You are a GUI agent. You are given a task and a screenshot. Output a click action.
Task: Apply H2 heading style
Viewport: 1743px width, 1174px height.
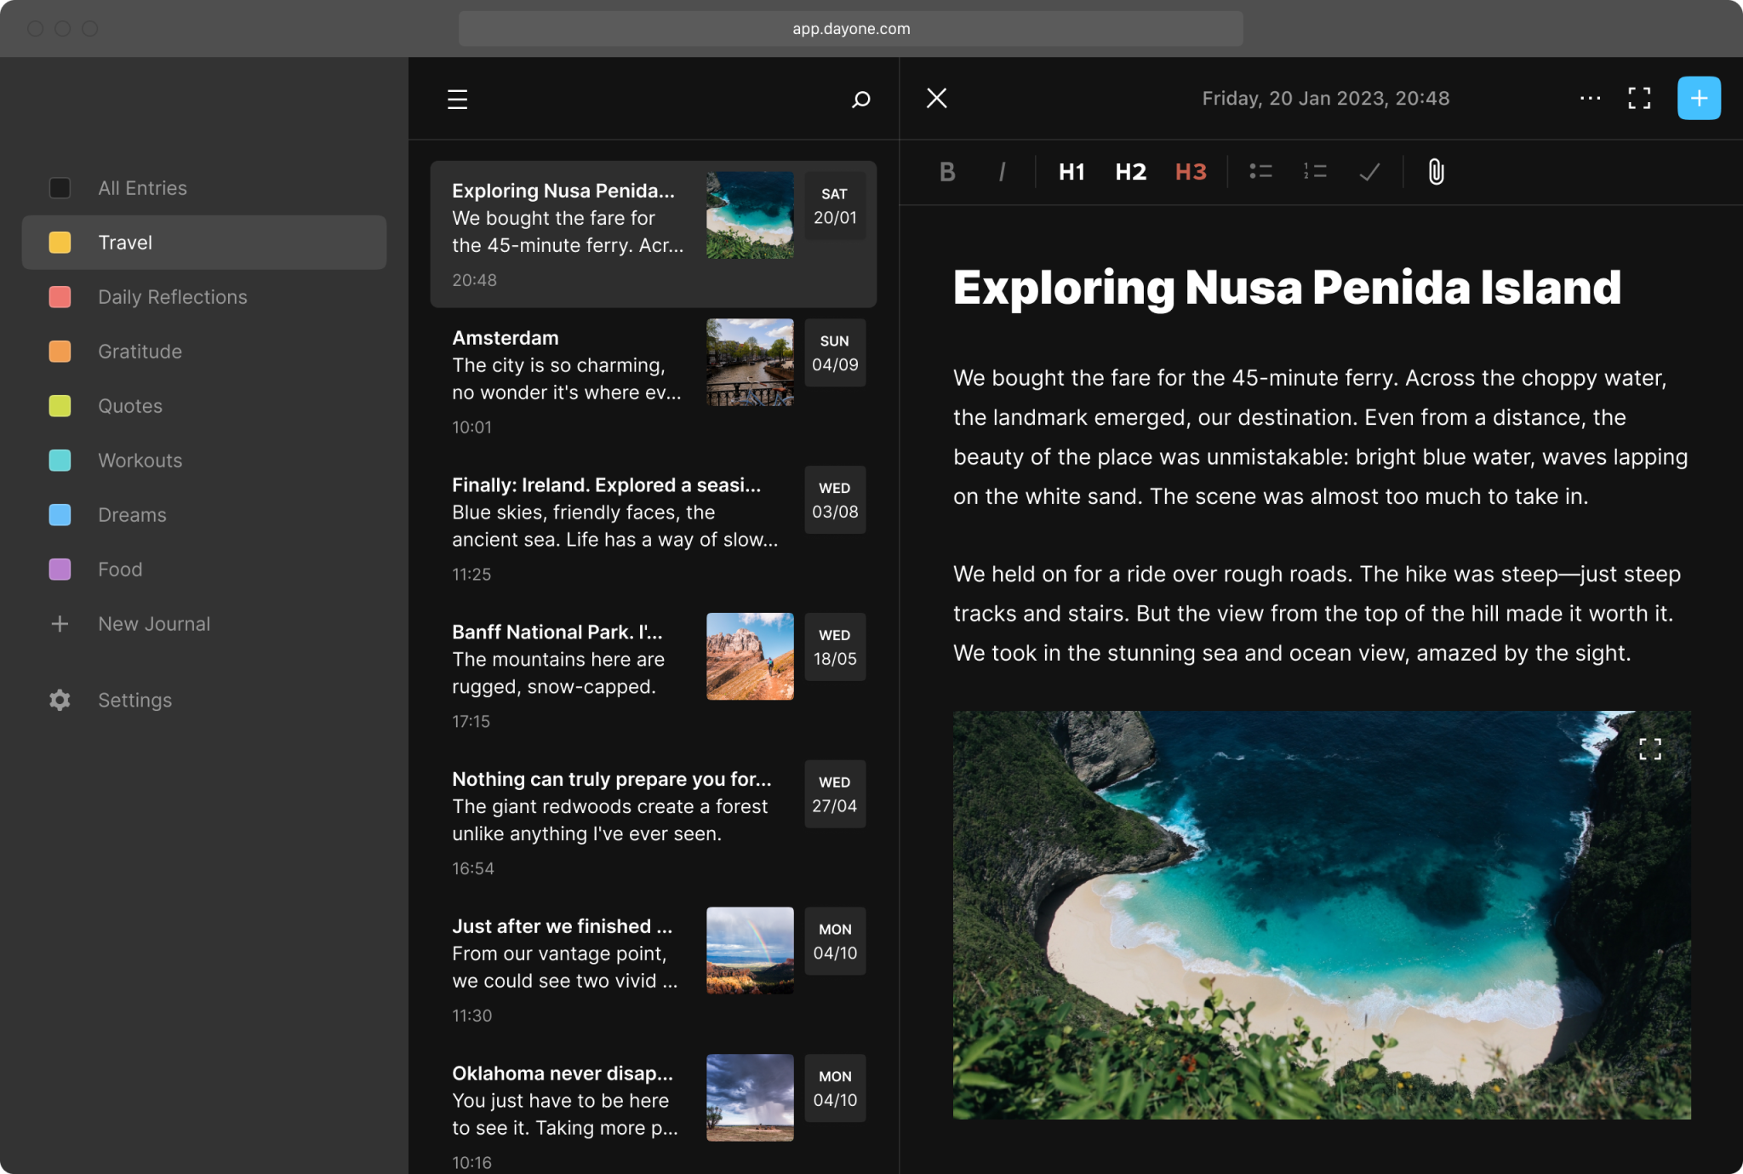1130,172
